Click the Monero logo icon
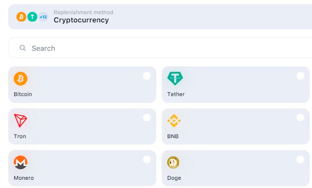Image resolution: width=312 pixels, height=188 pixels. coord(21,162)
